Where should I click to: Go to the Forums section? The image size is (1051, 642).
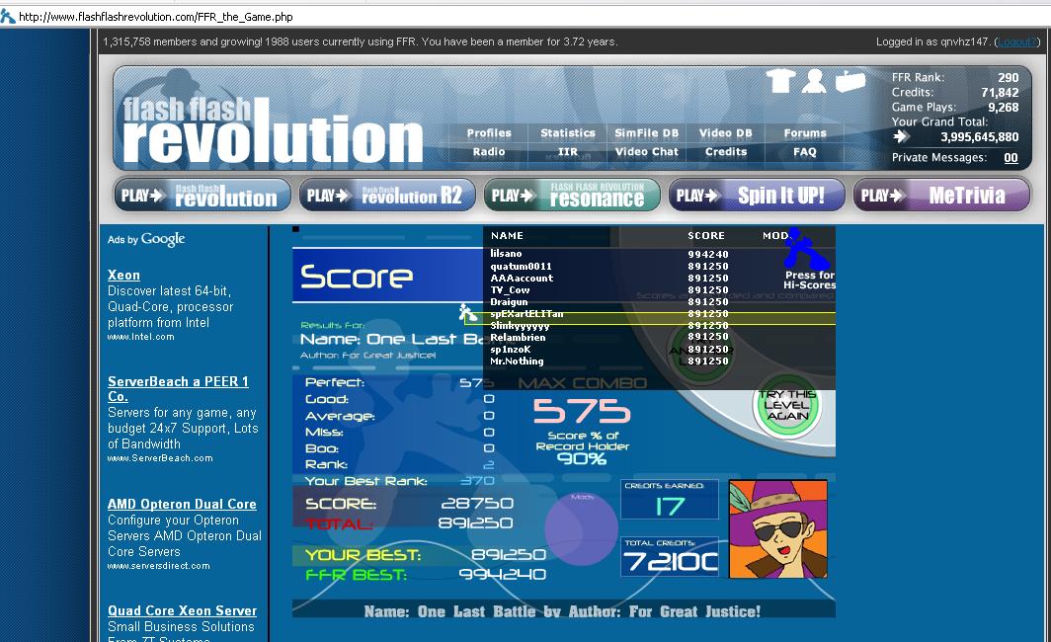click(805, 132)
